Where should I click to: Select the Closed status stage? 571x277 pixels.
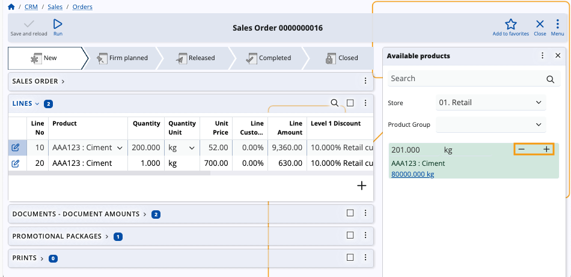pyautogui.click(x=340, y=58)
